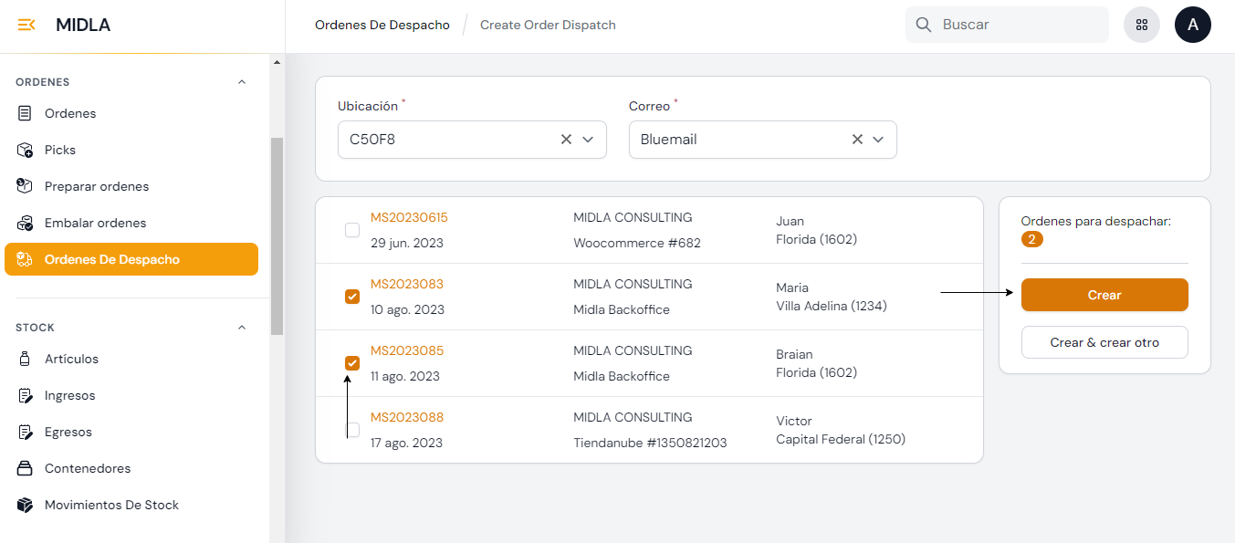The image size is (1235, 543).
Task: Go to Ordenes De Despacho breadcrumb
Action: point(382,25)
